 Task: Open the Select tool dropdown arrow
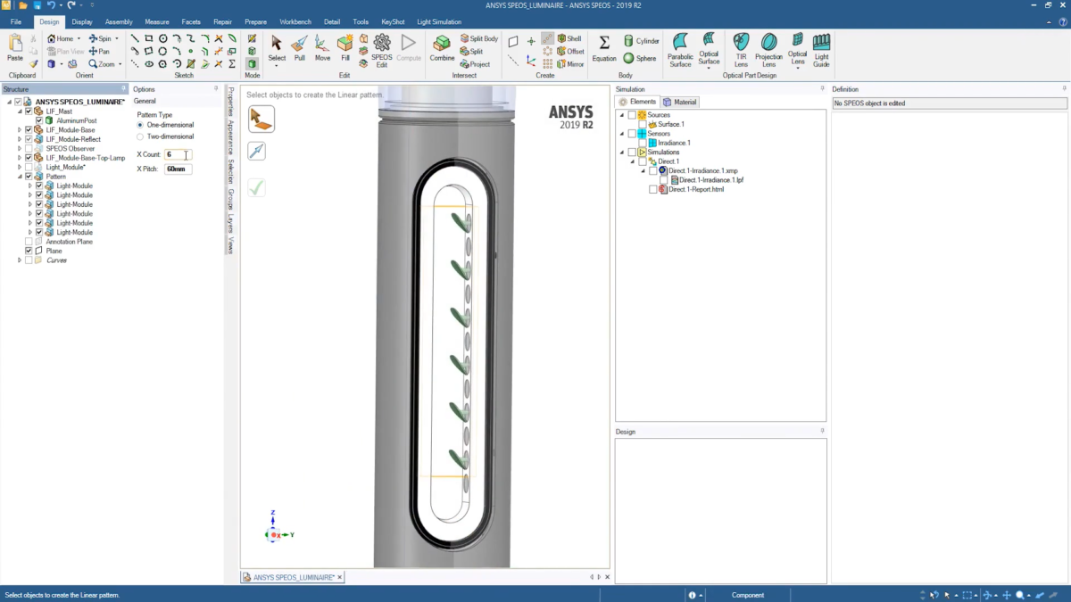[x=277, y=66]
